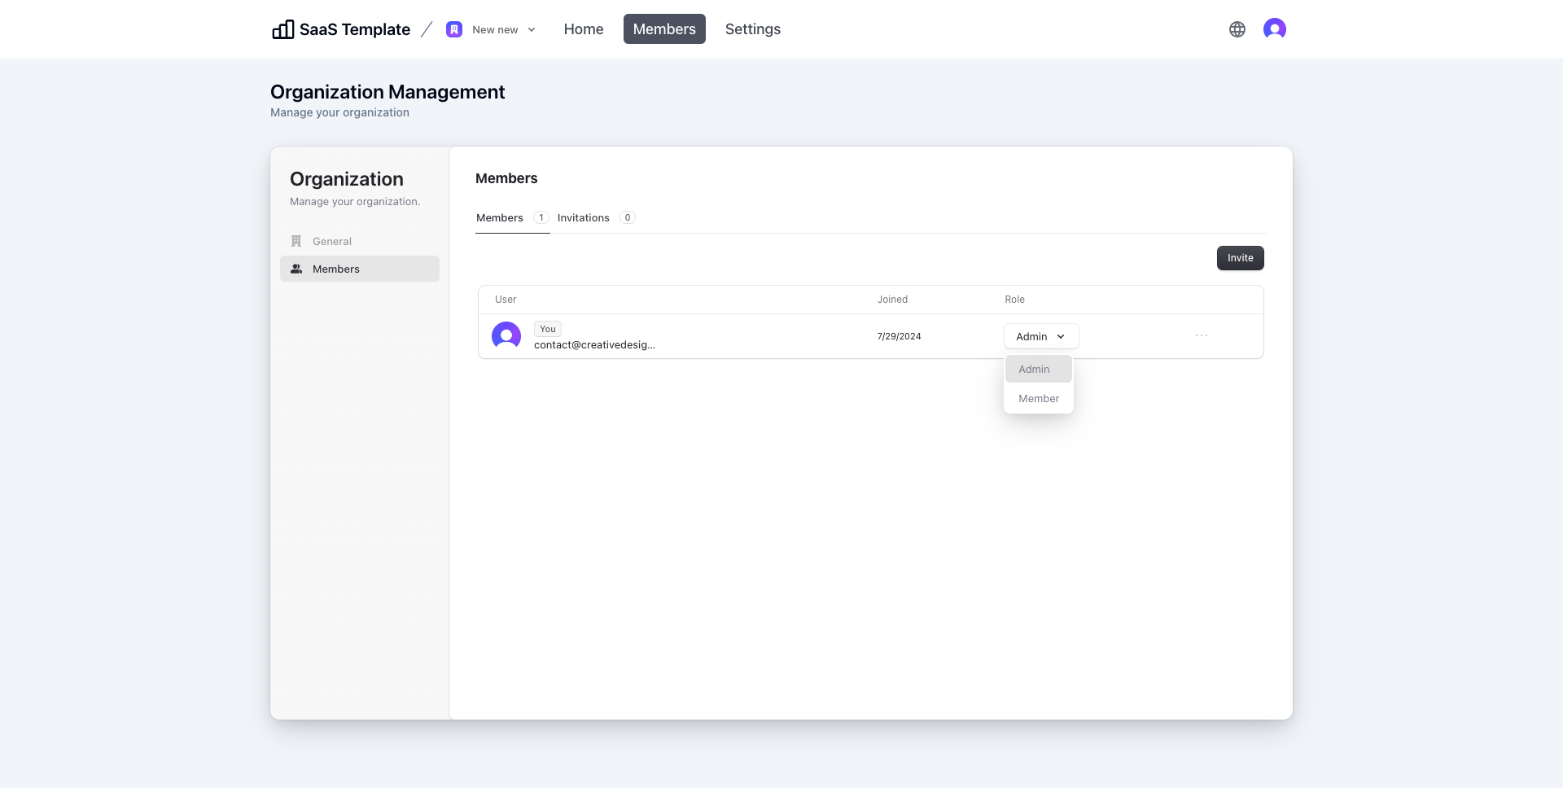This screenshot has width=1563, height=788.
Task: Open the Admin role dropdown
Action: (x=1040, y=335)
